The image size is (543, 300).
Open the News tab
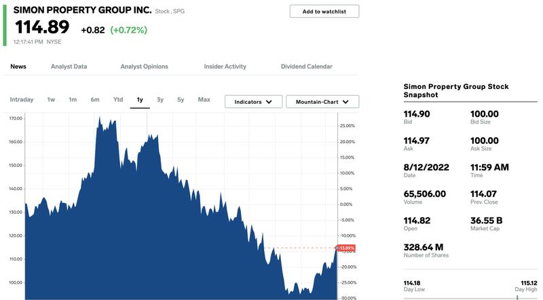[x=18, y=67]
